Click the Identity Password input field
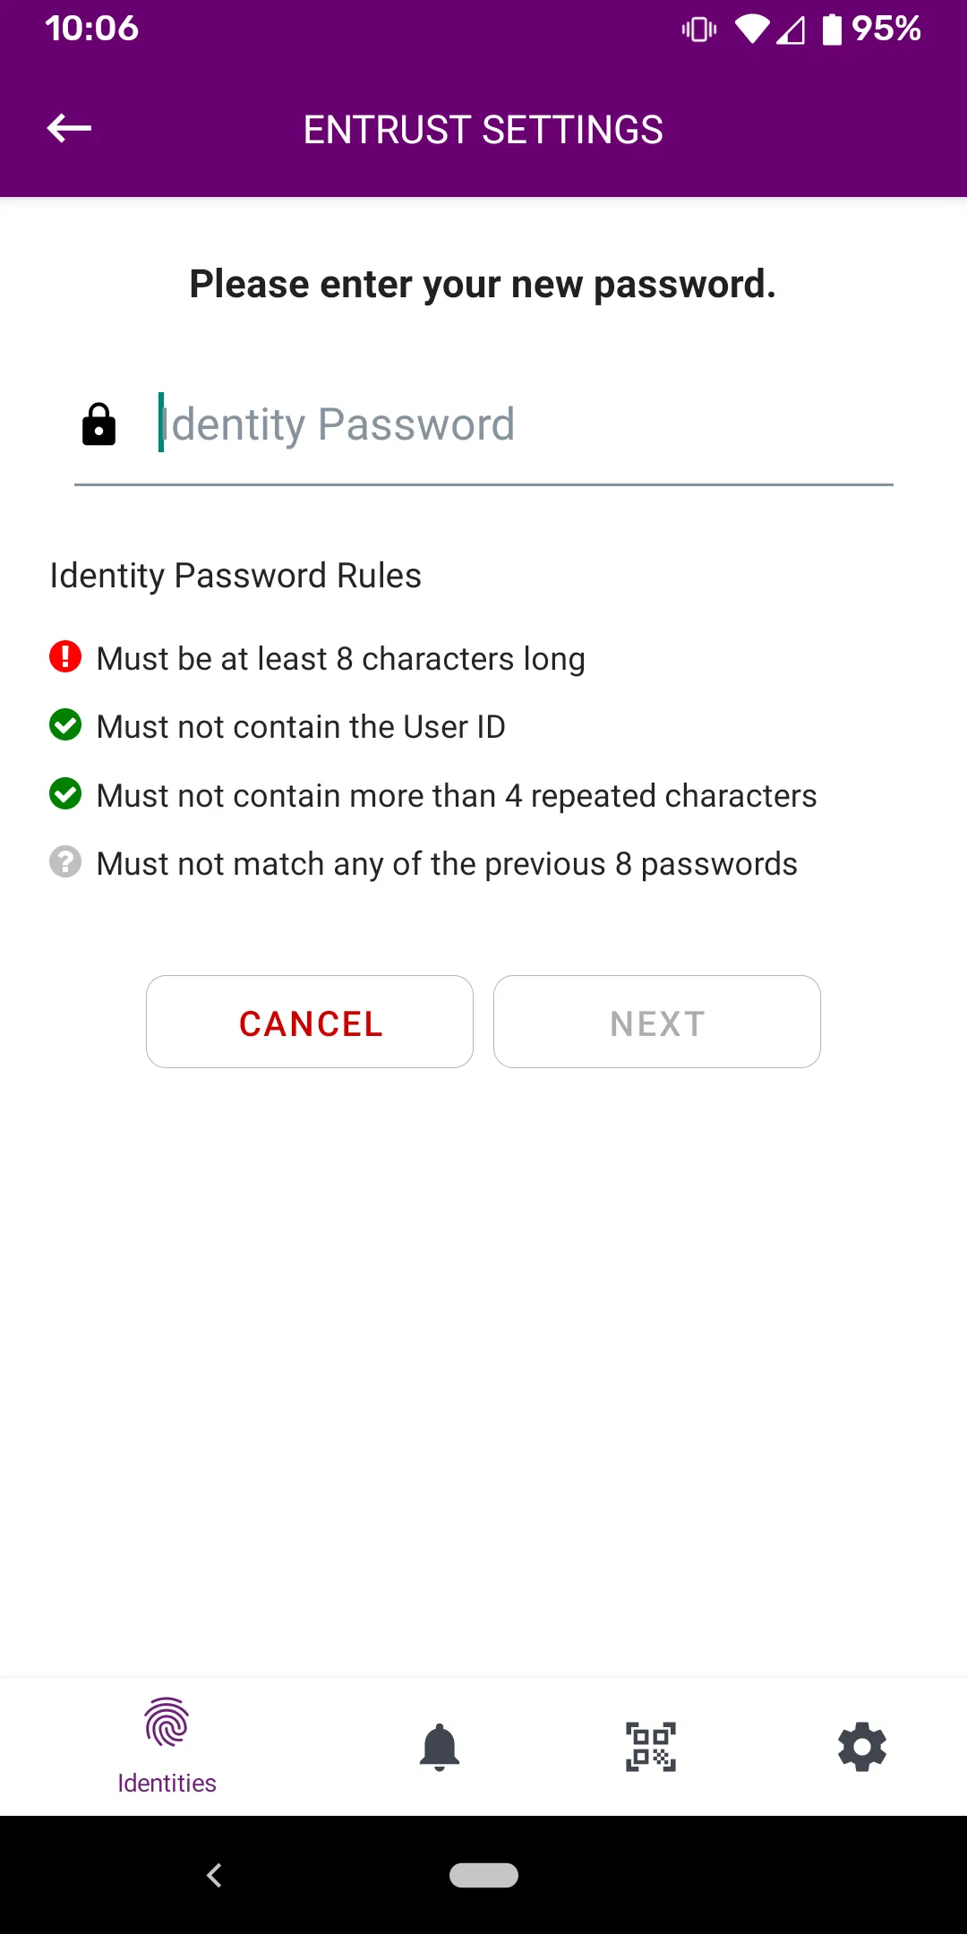Viewport: 967px width, 1934px height. (483, 424)
